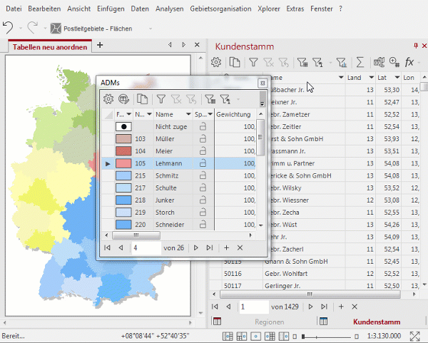Expand Postleitgebiete - Flächen layer dropdown
The height and width of the screenshot is (343, 428).
coord(150,29)
